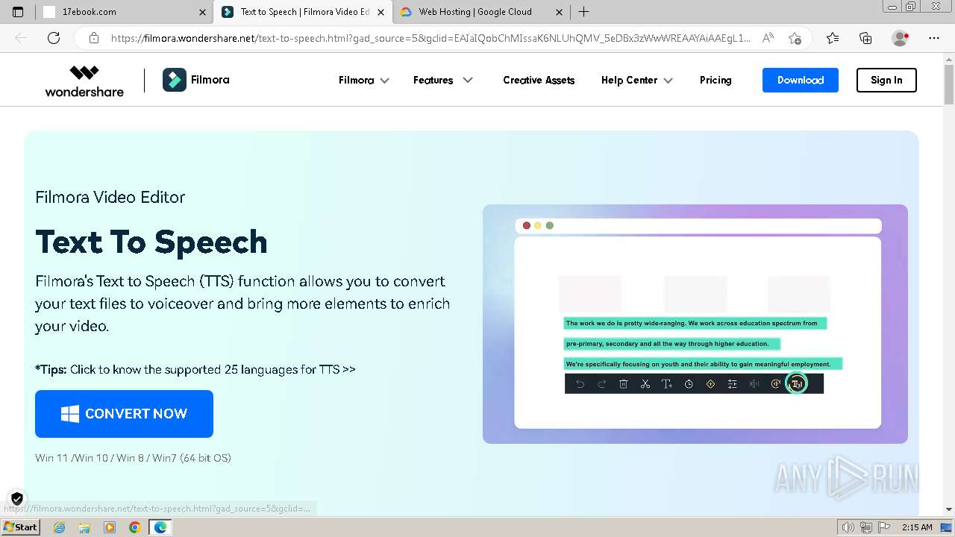Open Creative Assets page
Screen dimensions: 955x537
coord(539,80)
